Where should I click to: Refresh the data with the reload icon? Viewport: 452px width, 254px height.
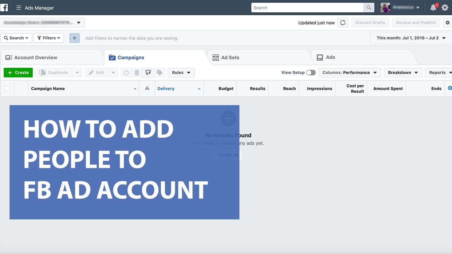(343, 23)
